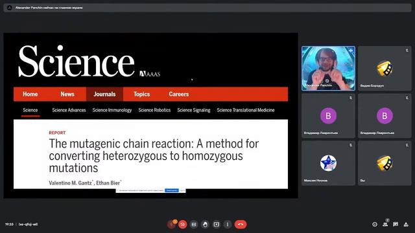Toggle the microphone button in call controls
415x233 pixels.
tap(171, 225)
